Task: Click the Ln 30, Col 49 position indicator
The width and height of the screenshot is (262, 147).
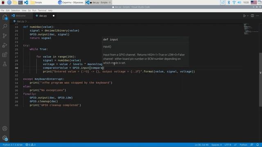Action: (x=201, y=145)
